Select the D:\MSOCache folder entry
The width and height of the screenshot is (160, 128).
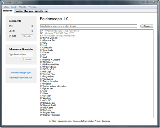pos(47,108)
